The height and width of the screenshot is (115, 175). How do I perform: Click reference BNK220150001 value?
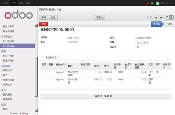(145, 38)
